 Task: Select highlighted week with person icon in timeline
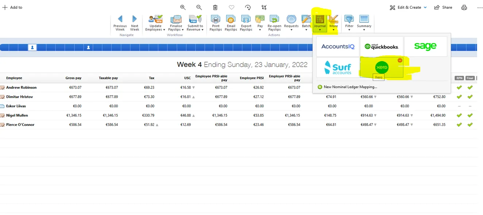[x=32, y=47]
